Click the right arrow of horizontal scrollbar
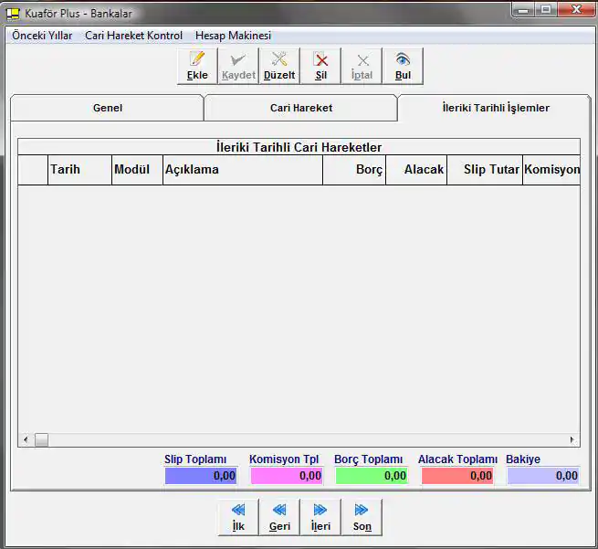This screenshot has width=598, height=549. pos(572,440)
